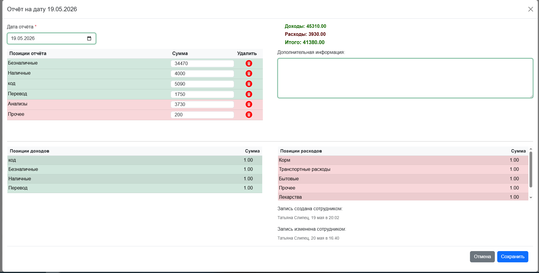The image size is (539, 273).
Task: Click the Дата отчёта date field
Action: click(x=52, y=38)
